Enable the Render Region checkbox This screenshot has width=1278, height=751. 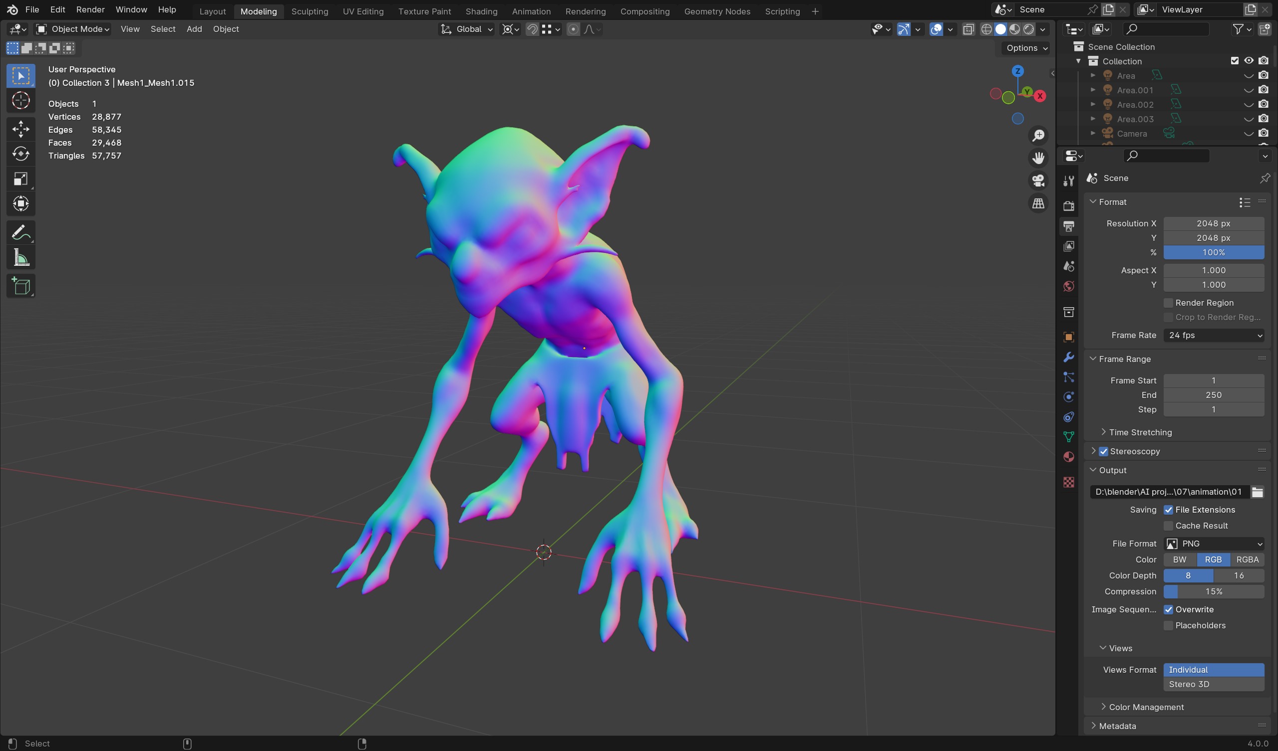1168,303
